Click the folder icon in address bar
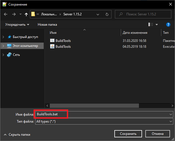Viewport: 175px width, 141px height. pos(33,14)
